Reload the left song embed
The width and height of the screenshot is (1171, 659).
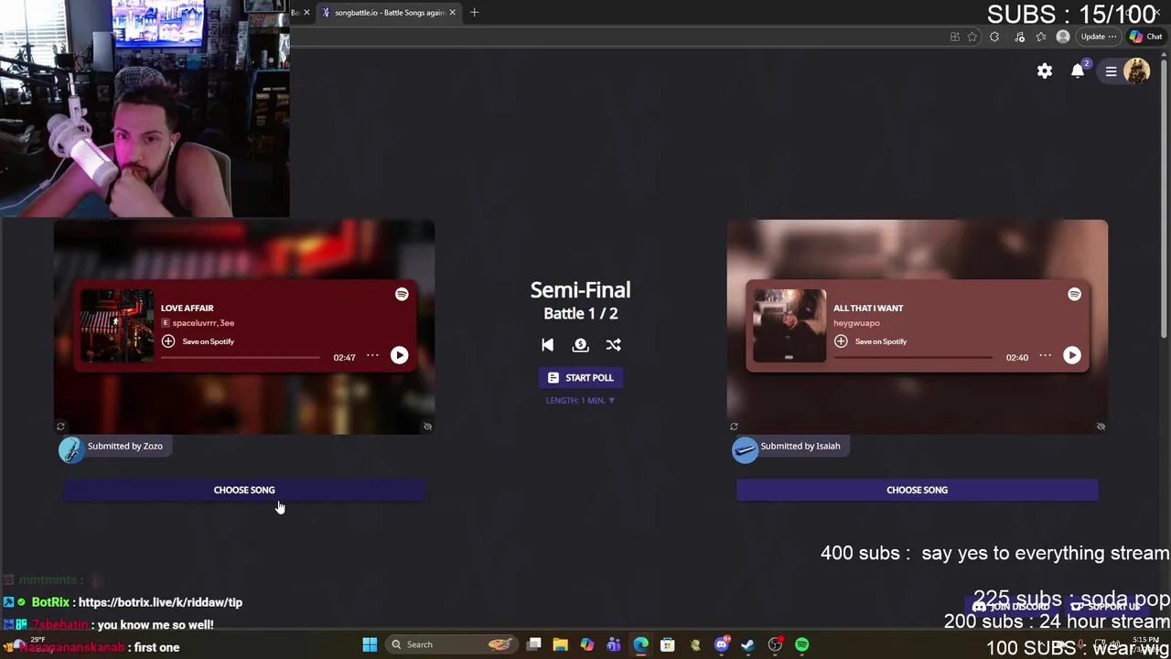pyautogui.click(x=60, y=427)
